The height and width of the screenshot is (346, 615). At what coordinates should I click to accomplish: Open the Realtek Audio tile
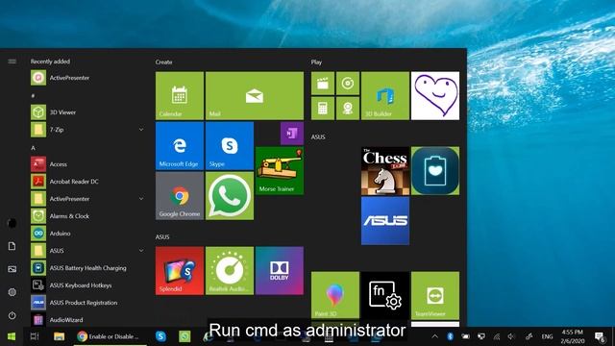230,271
